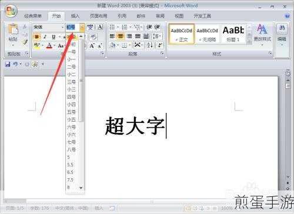The image size is (294, 214).
Task: Apply the 正文 (Normal) style
Action: coord(182,34)
